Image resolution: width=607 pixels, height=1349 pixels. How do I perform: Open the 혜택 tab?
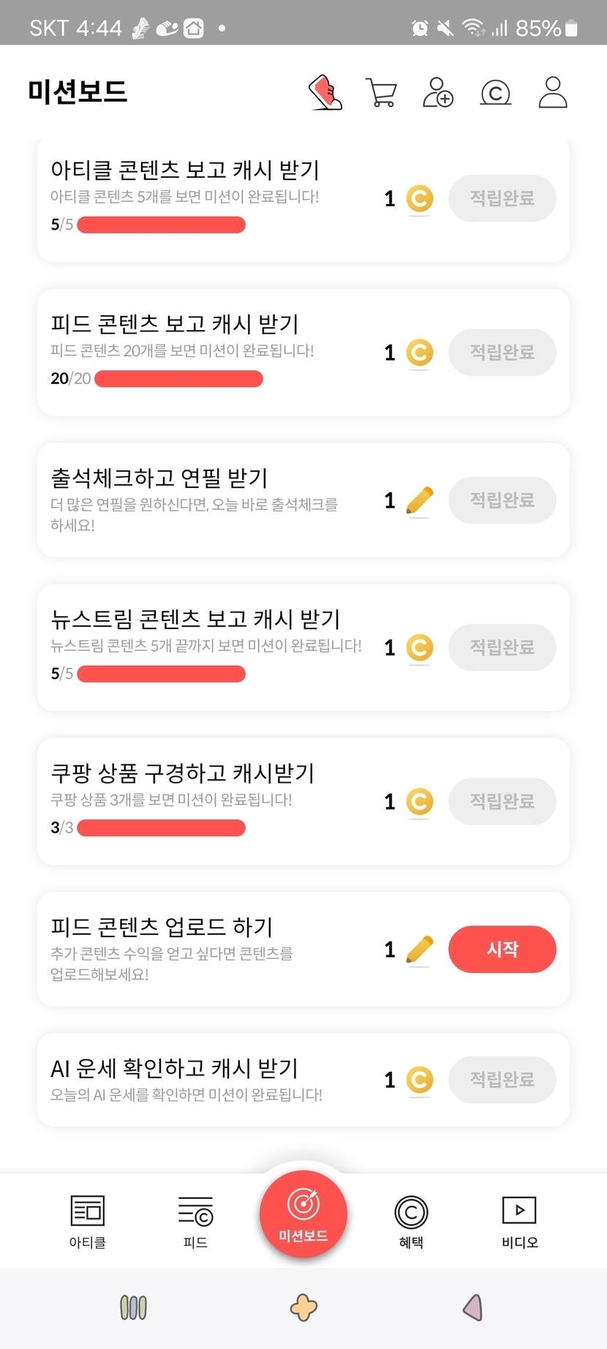[x=411, y=1221]
